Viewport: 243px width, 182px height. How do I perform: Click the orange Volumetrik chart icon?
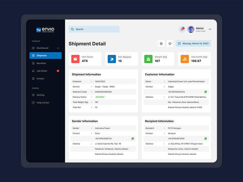(x=185, y=59)
